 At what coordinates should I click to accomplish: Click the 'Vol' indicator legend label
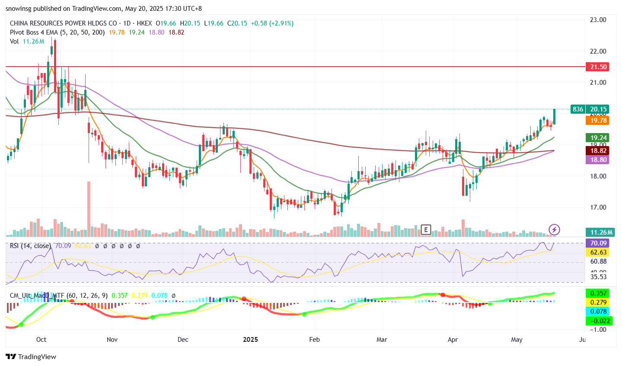(x=14, y=41)
